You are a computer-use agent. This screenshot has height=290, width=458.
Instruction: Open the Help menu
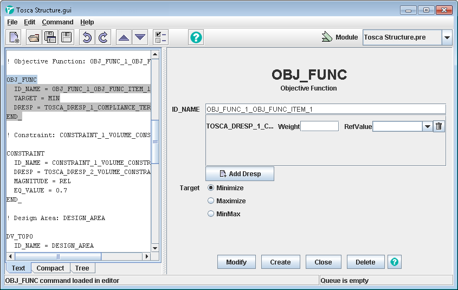click(x=87, y=22)
